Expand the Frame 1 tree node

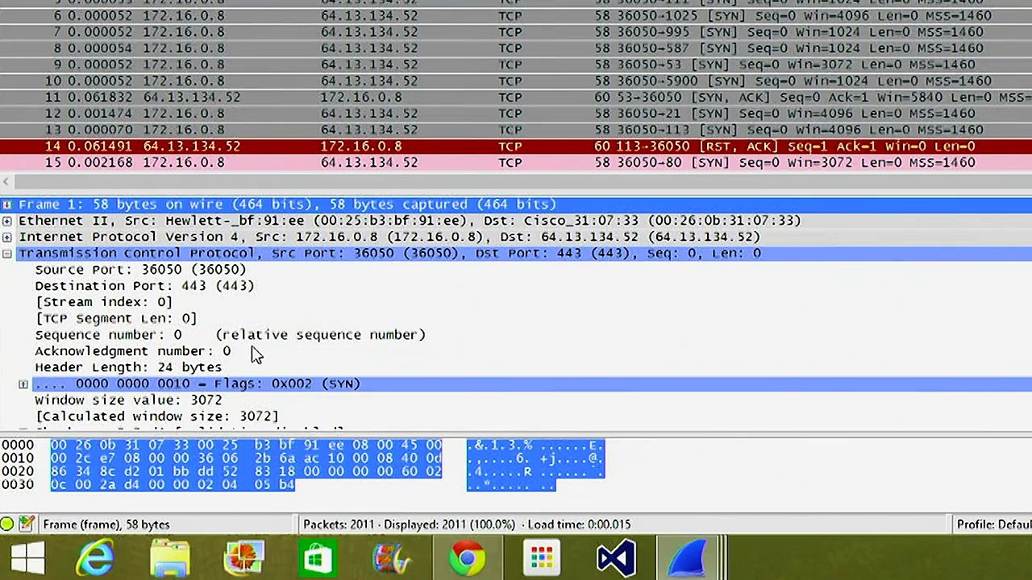(x=7, y=205)
